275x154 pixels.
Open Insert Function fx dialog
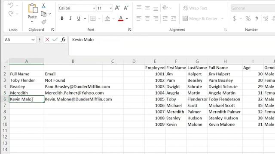[63, 40]
